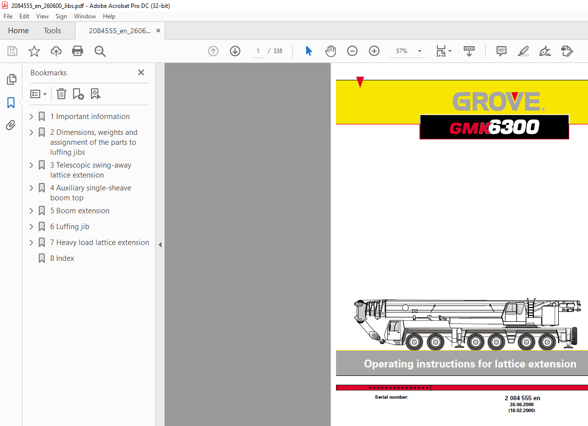Open the View menu
This screenshot has height=426, width=588.
[42, 16]
